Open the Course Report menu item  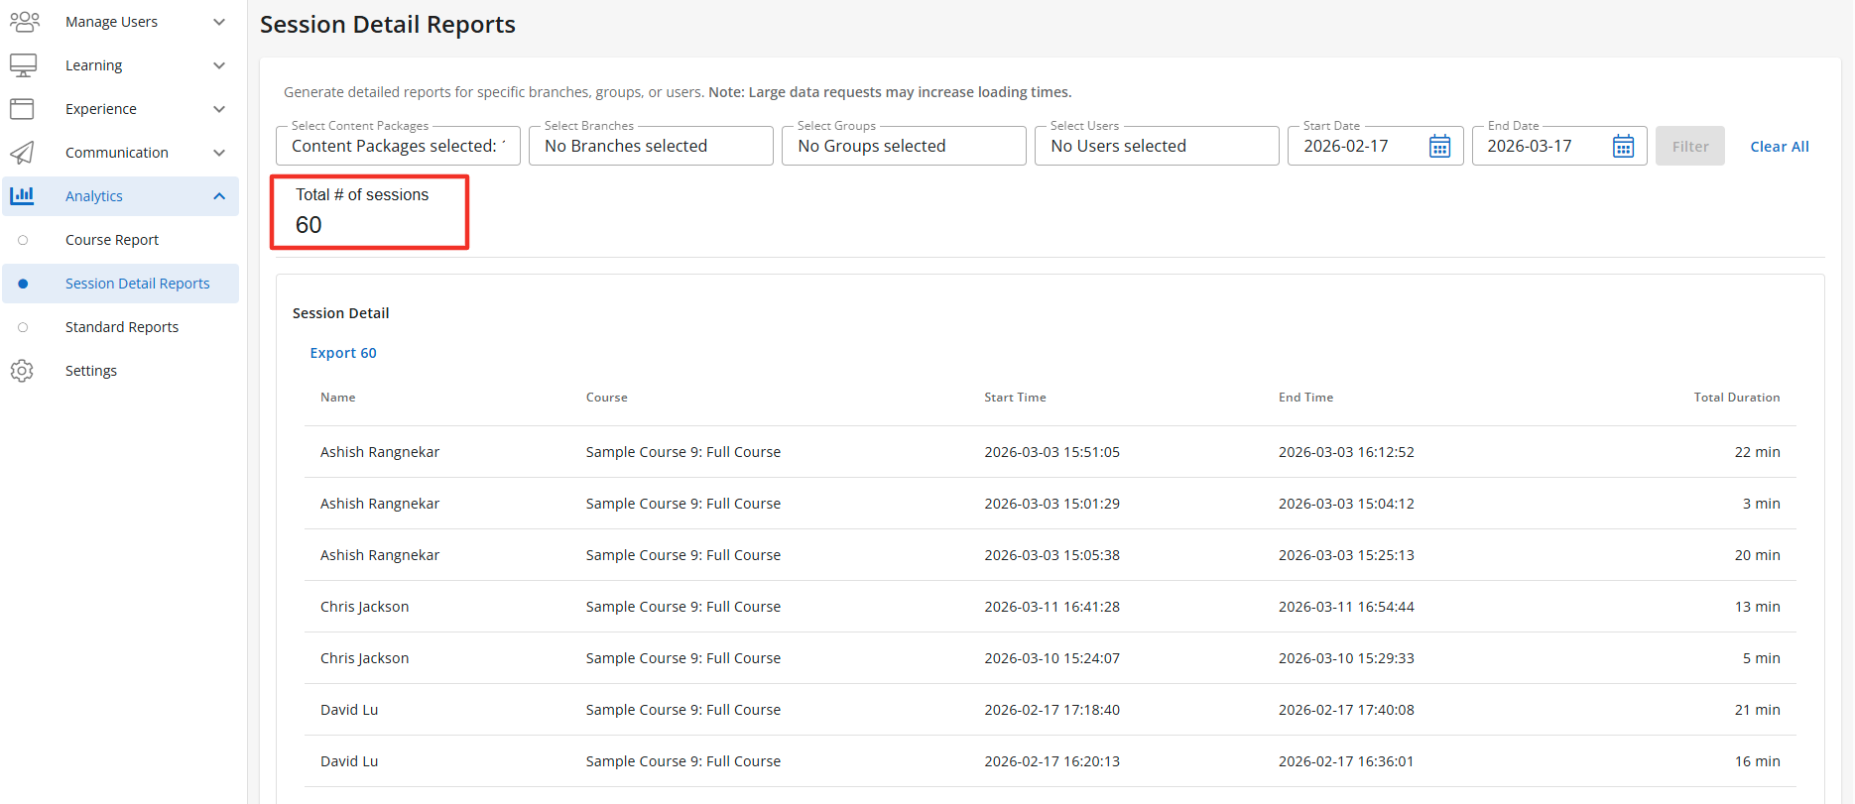[112, 240]
